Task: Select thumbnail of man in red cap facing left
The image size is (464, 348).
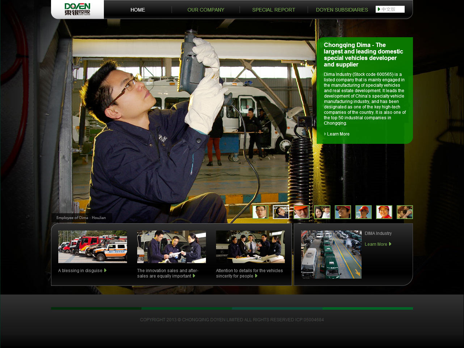Action: point(343,212)
